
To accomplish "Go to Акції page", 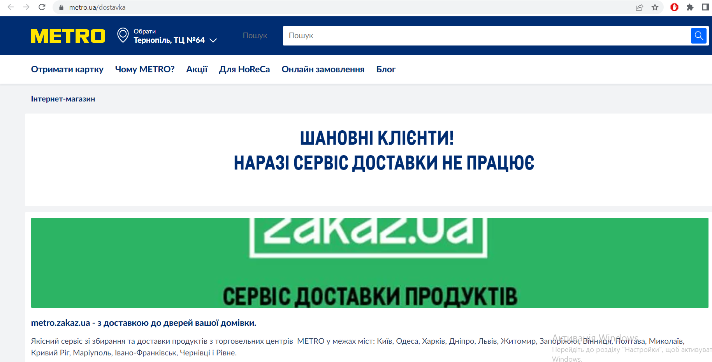I will click(x=197, y=70).
